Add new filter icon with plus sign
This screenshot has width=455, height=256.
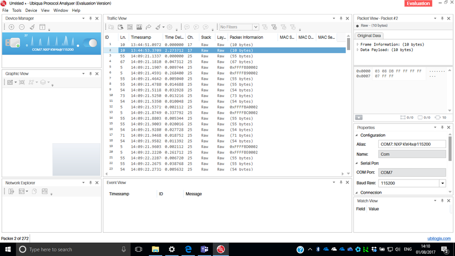[274, 27]
